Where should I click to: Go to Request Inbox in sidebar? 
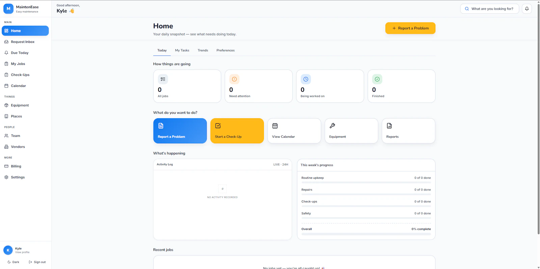coord(25,42)
